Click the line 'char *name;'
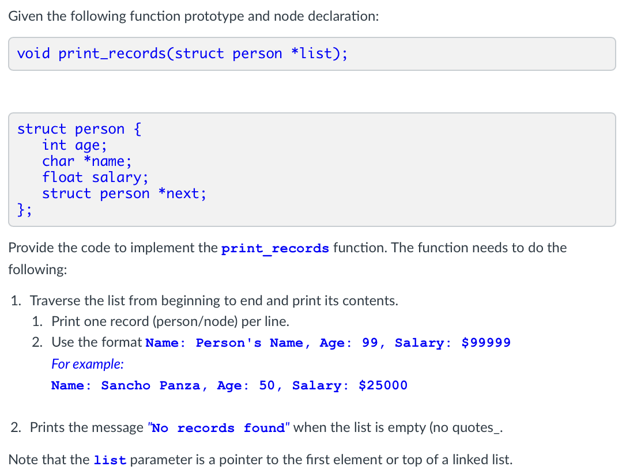This screenshot has height=470, width=626. 87,161
